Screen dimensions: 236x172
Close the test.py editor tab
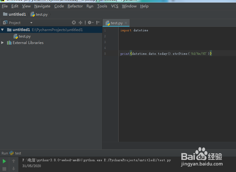(126, 23)
